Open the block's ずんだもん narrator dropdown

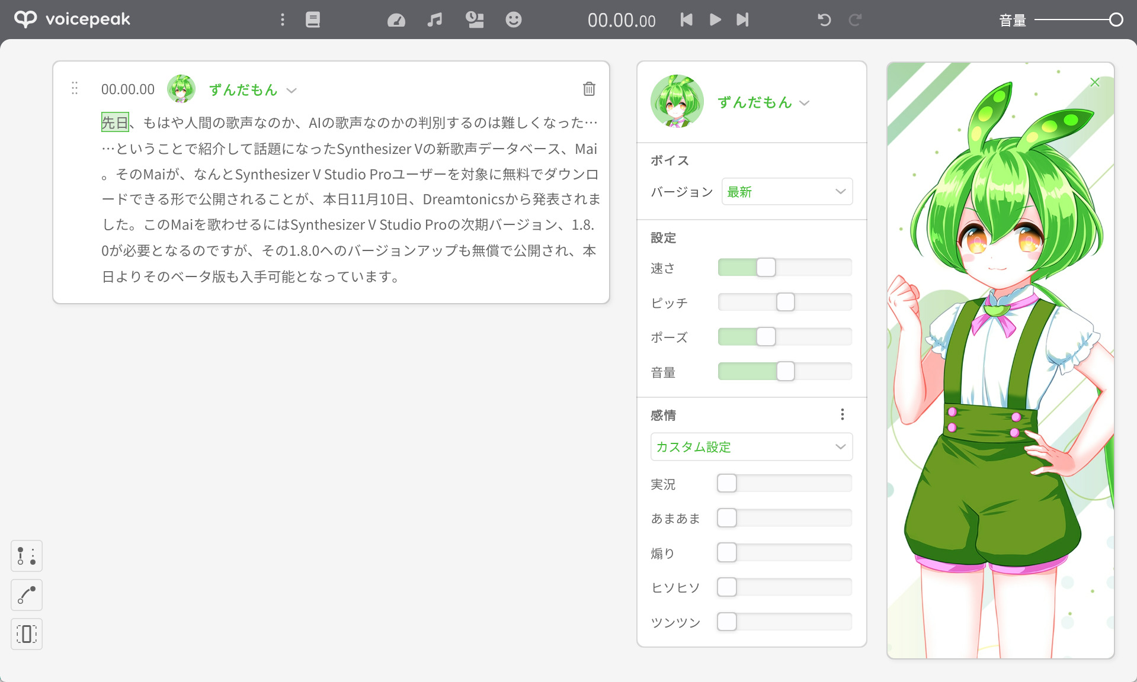pos(253,90)
